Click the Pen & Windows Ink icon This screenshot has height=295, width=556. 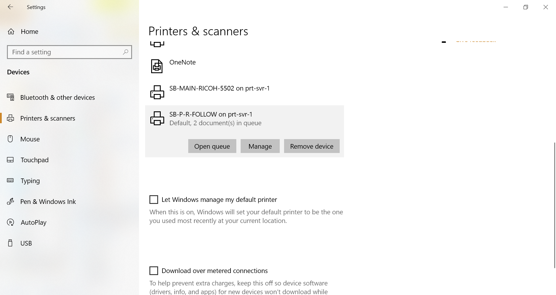pyautogui.click(x=10, y=202)
